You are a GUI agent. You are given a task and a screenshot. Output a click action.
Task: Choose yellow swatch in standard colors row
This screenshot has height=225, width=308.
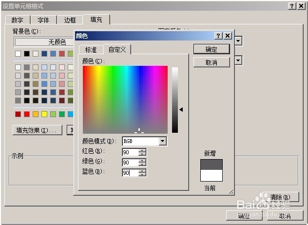coord(44,114)
